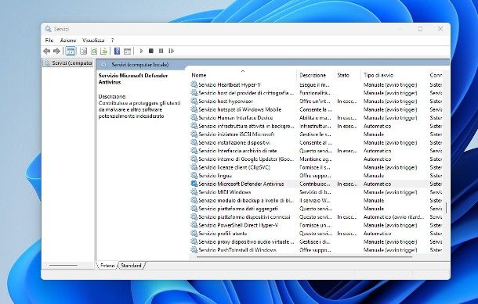The image size is (478, 304).
Task: Click the Export list toolbar icon
Action: pyautogui.click(x=104, y=51)
